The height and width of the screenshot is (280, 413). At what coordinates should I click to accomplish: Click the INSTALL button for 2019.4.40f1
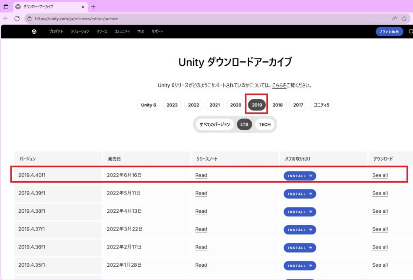click(300, 176)
